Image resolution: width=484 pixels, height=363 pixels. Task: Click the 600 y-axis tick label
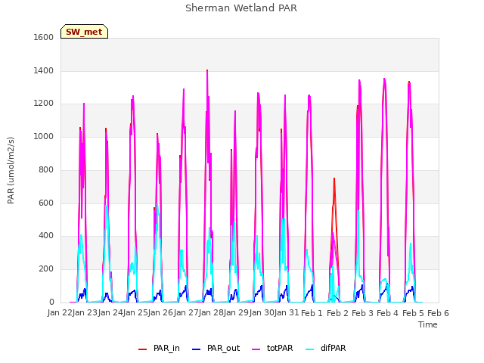46,203
